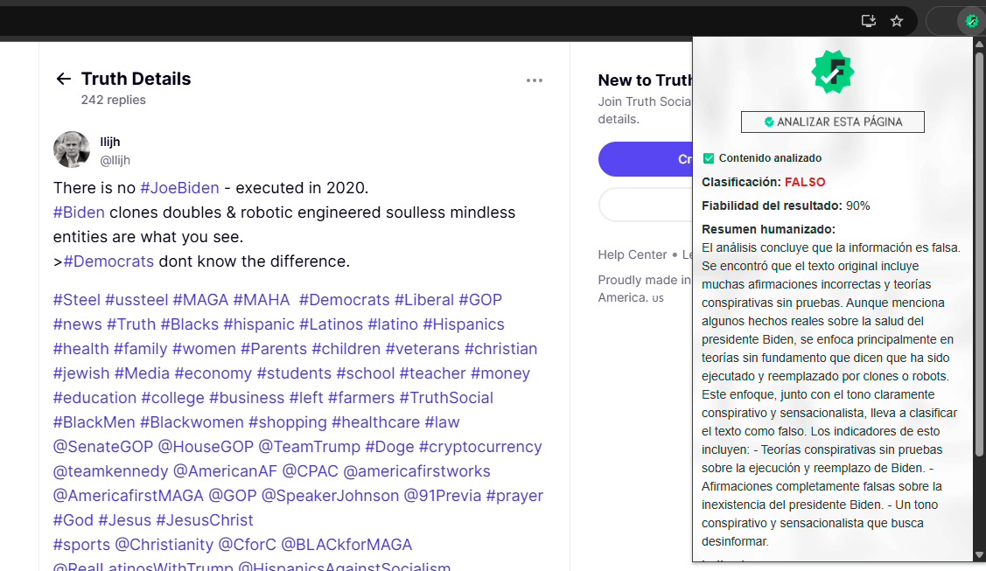Image resolution: width=986 pixels, height=571 pixels.
Task: Open the @SpeakerJohnson mention
Action: pyautogui.click(x=330, y=496)
